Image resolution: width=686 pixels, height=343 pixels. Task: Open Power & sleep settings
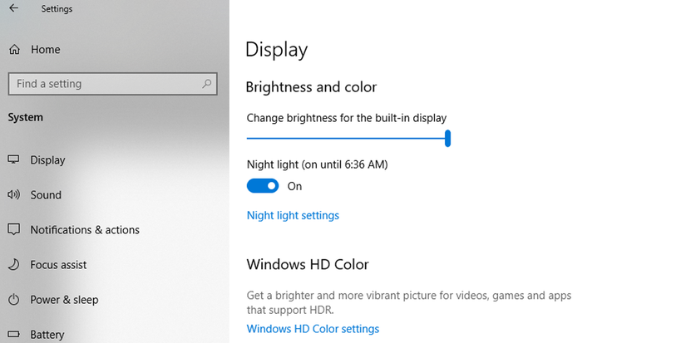tap(64, 300)
